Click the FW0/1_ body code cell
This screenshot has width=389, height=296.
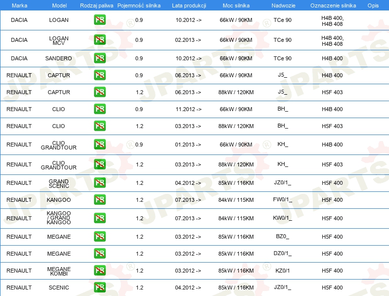283,199
